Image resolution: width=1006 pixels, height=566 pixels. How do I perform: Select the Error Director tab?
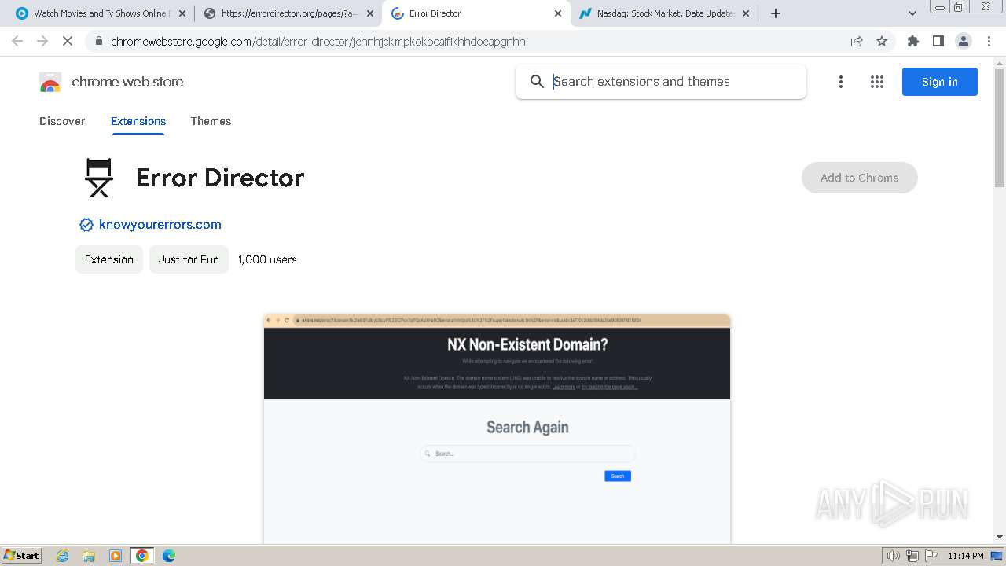point(476,13)
